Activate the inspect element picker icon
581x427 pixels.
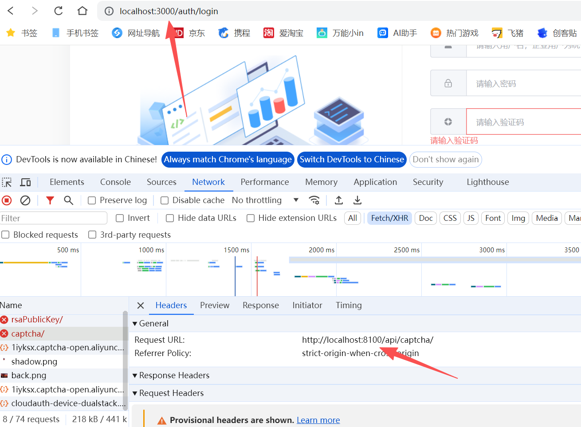pyautogui.click(x=7, y=182)
